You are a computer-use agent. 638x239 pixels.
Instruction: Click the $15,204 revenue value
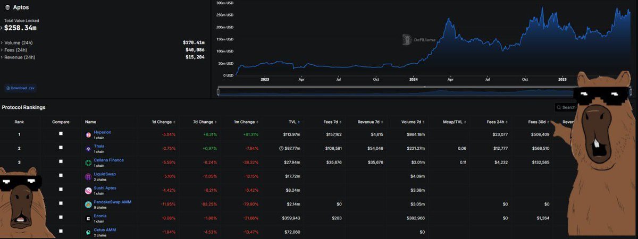pos(195,57)
